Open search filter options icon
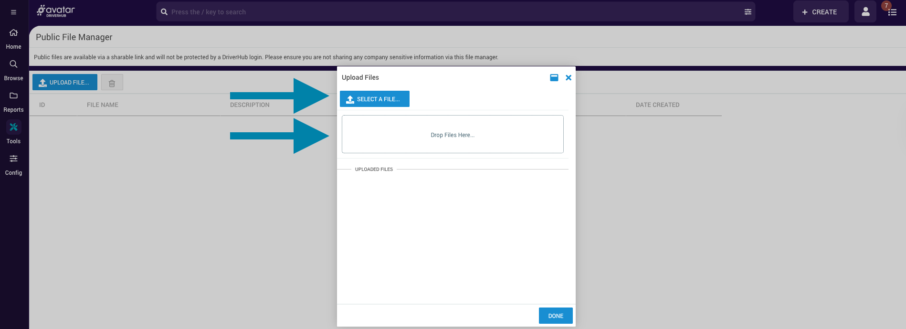This screenshot has width=906, height=329. (x=748, y=12)
